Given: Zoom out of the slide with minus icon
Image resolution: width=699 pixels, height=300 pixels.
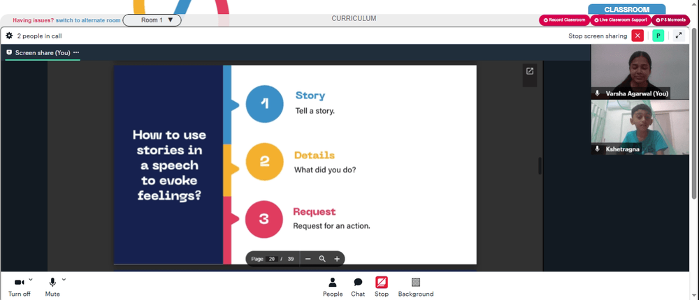Looking at the screenshot, I should click(308, 259).
